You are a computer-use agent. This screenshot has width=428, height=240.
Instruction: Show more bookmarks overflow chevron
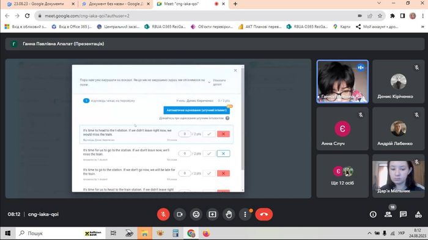[422, 27]
